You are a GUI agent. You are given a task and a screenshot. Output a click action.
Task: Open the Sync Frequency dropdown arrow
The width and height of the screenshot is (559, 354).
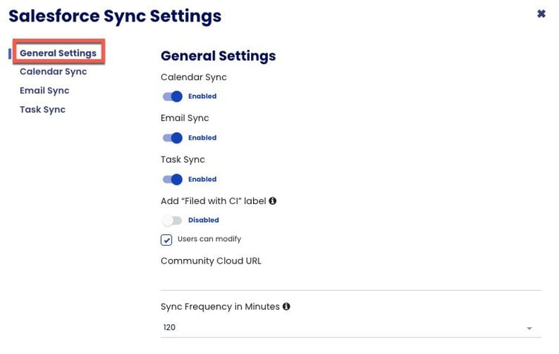[529, 328]
